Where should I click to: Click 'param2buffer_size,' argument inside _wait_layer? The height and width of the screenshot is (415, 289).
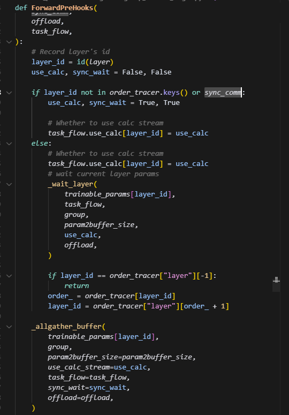101,225
